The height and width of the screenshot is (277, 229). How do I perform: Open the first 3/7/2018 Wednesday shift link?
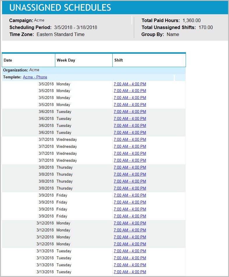pyautogui.click(x=130, y=140)
